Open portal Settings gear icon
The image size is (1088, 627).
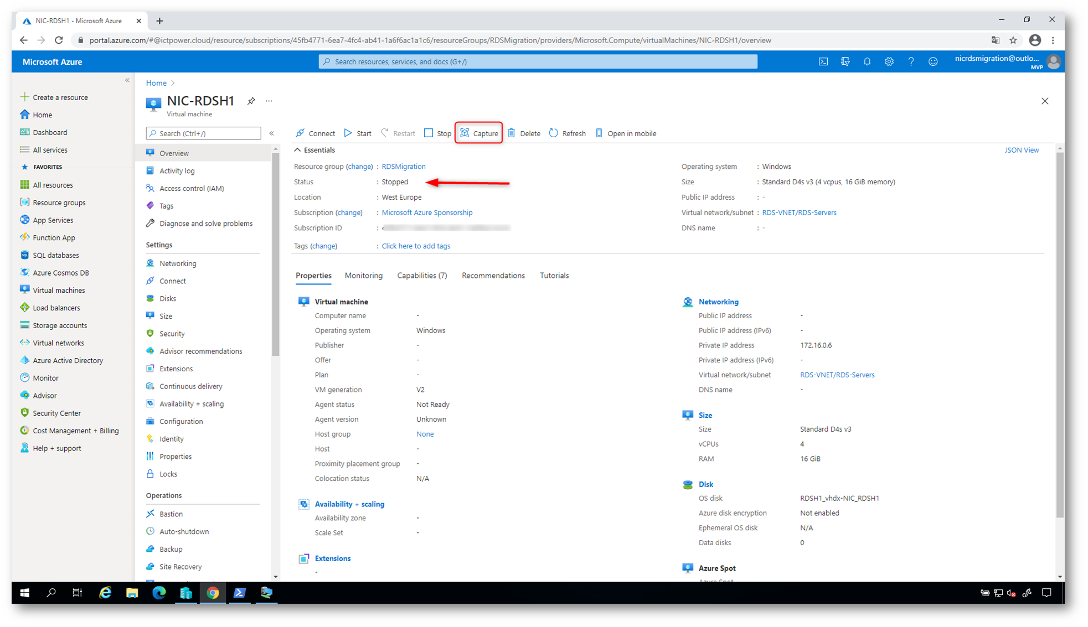tap(889, 61)
